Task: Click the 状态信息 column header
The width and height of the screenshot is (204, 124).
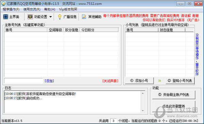Action: (172, 30)
